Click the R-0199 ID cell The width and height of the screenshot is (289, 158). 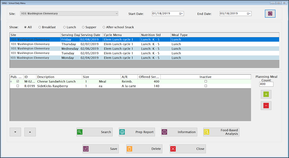tap(29, 86)
